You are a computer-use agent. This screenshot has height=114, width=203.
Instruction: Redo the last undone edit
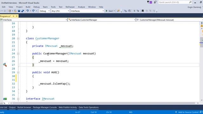click(x=33, y=11)
